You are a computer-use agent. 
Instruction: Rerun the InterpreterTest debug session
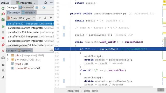[3, 8]
